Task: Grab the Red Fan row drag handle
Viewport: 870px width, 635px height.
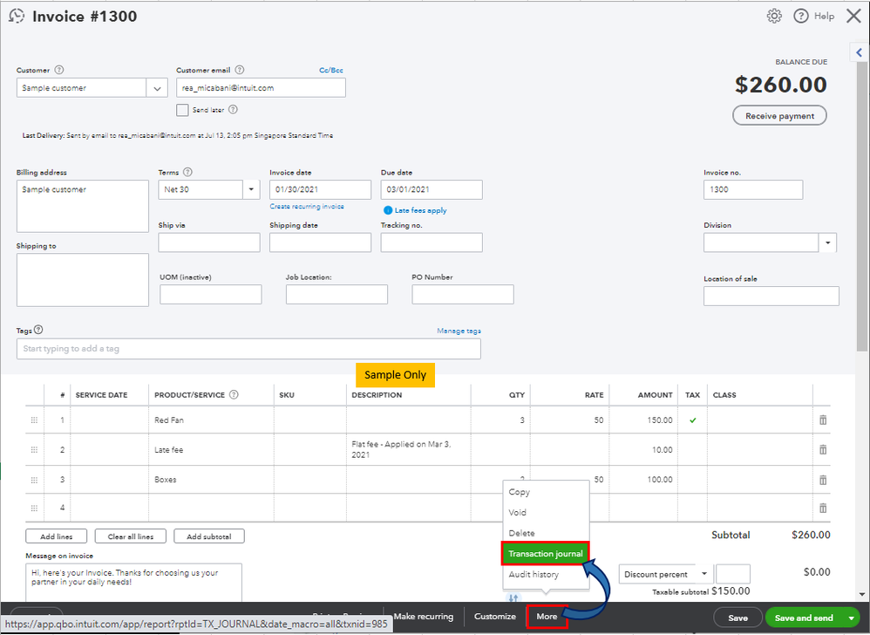Action: (x=34, y=420)
